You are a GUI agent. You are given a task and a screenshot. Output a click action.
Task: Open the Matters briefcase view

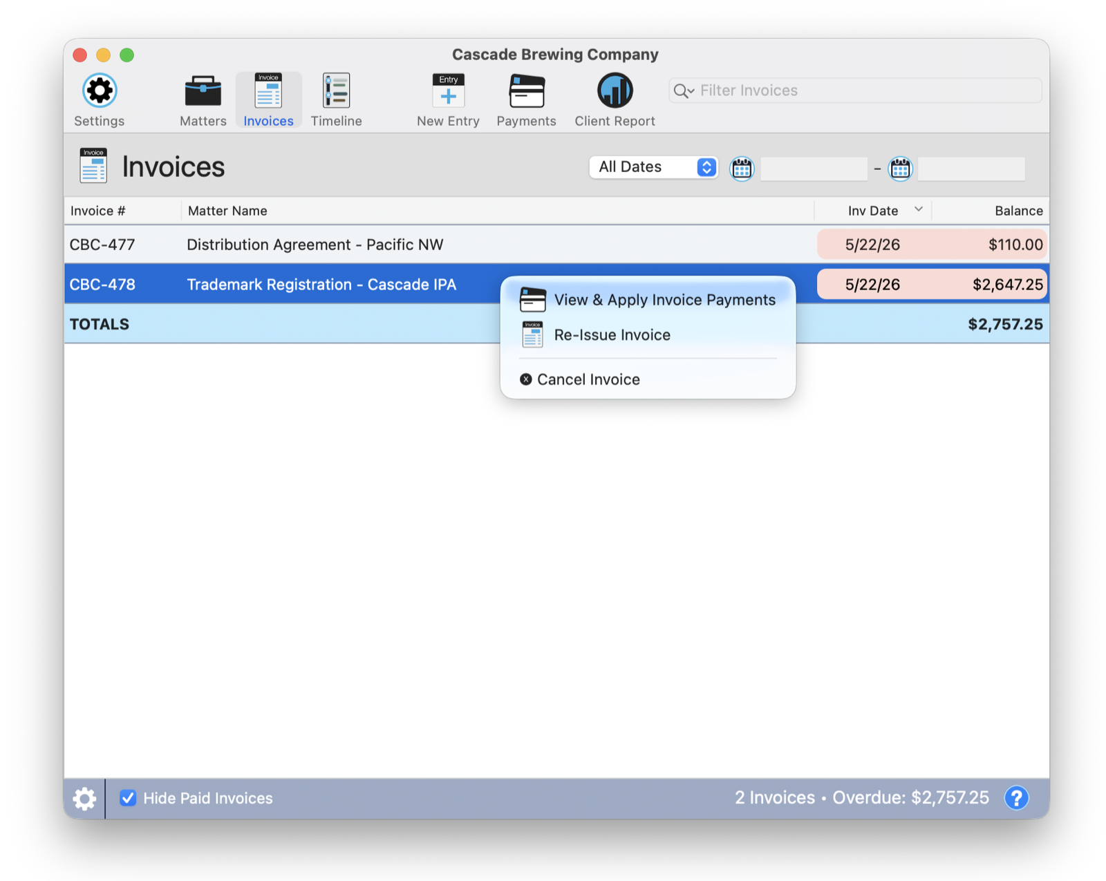[203, 100]
